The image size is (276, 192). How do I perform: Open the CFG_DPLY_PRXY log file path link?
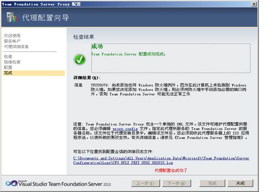(x=161, y=160)
